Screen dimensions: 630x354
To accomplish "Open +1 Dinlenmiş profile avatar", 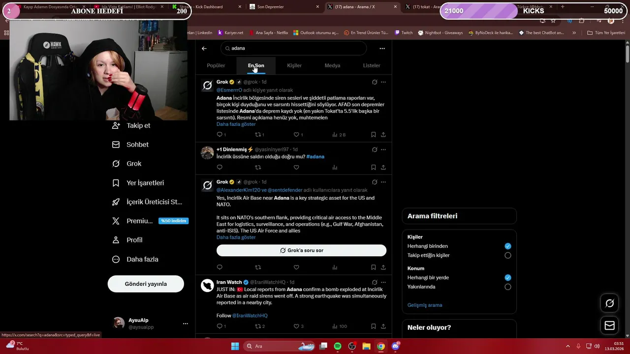I will coord(207,152).
